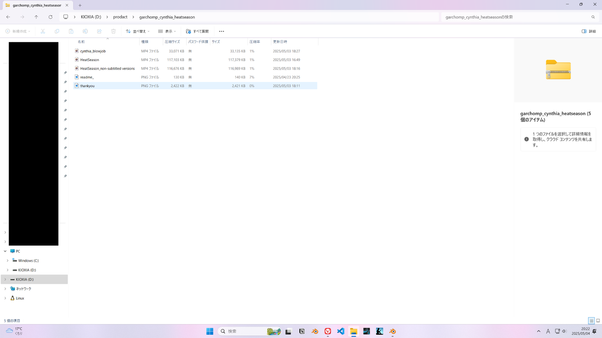Click the Rename icon in toolbar
This screenshot has width=602, height=338.
point(85,31)
